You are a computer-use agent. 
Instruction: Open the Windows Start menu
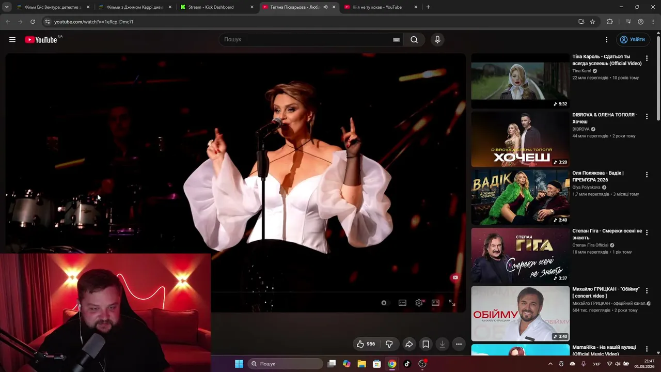(239, 364)
